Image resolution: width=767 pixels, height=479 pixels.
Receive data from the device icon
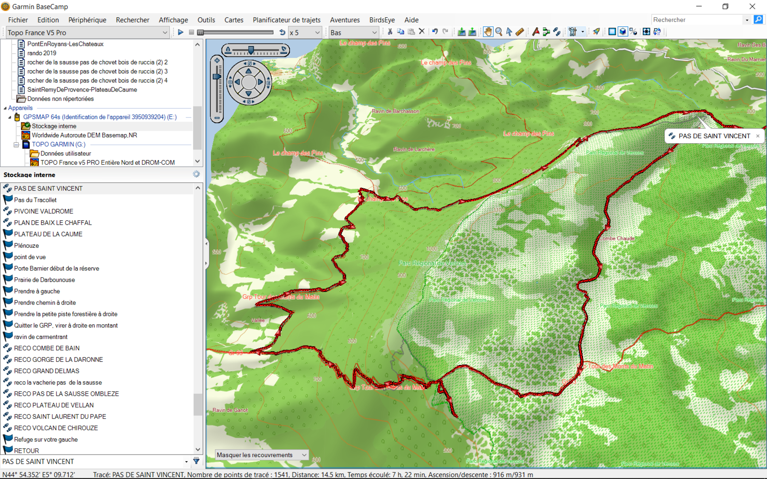(x=472, y=32)
